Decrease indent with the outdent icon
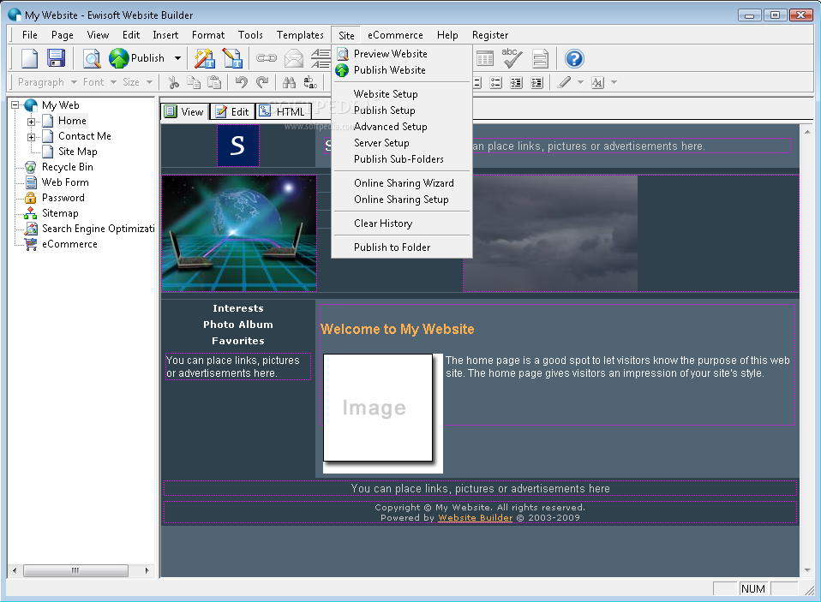Screen dimensions: 821x602 click(x=516, y=83)
